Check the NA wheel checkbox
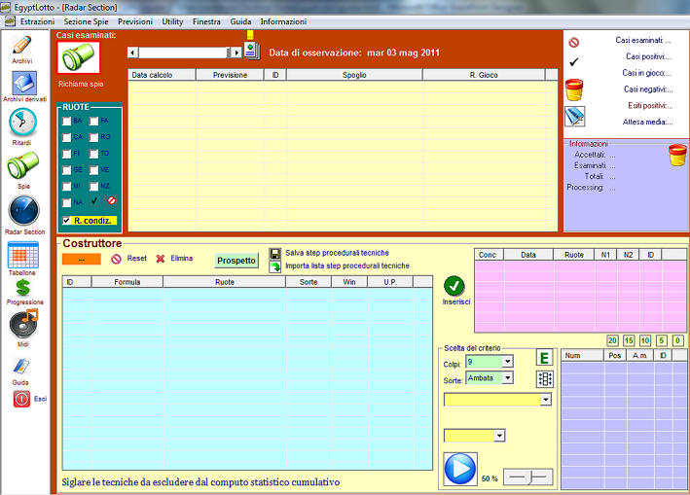This screenshot has height=495, width=690. [x=66, y=202]
